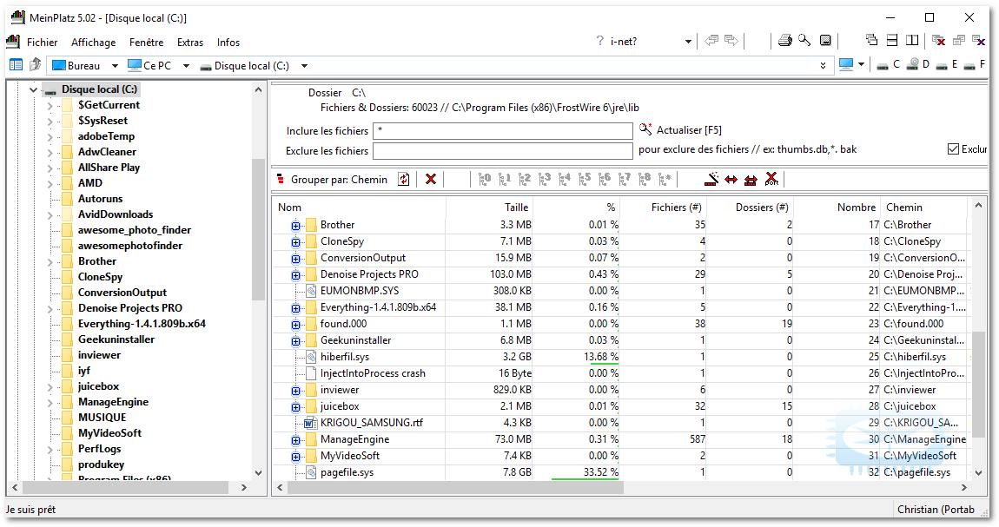Image resolution: width=999 pixels, height=527 pixels.
Task: Click the X port export icon
Action: pos(771,180)
